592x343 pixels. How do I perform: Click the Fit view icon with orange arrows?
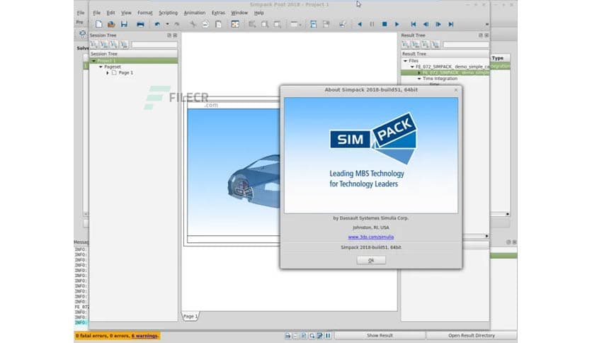235,24
